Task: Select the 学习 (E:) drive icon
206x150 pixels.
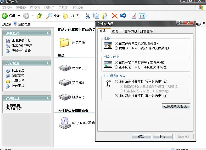Action: pyautogui.click(x=65, y=82)
